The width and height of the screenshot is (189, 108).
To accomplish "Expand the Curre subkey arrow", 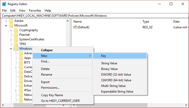I will [x=16, y=67].
